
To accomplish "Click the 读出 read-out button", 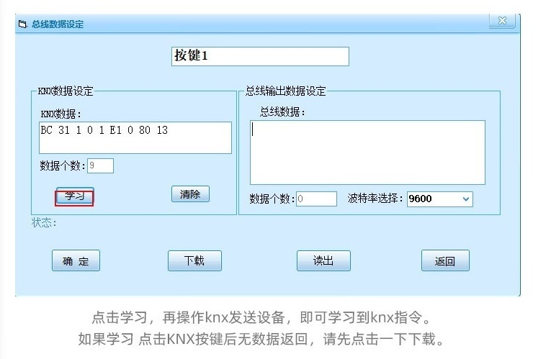I will coord(323,260).
